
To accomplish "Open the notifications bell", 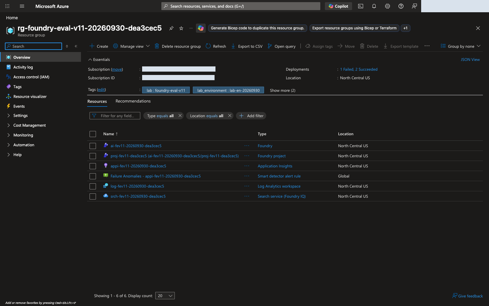I will click(x=374, y=6).
